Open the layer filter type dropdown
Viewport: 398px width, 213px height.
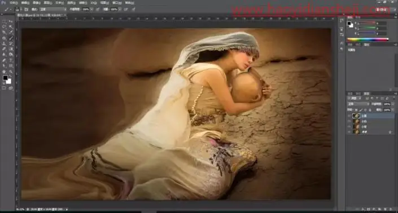(x=355, y=98)
